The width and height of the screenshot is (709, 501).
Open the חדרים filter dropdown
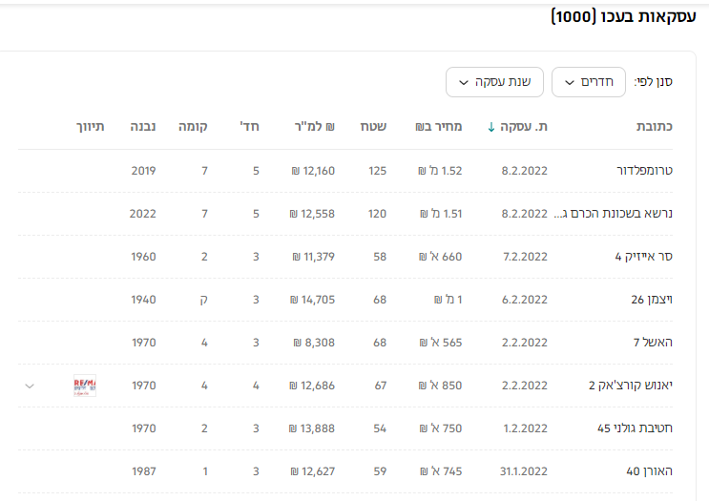point(588,82)
